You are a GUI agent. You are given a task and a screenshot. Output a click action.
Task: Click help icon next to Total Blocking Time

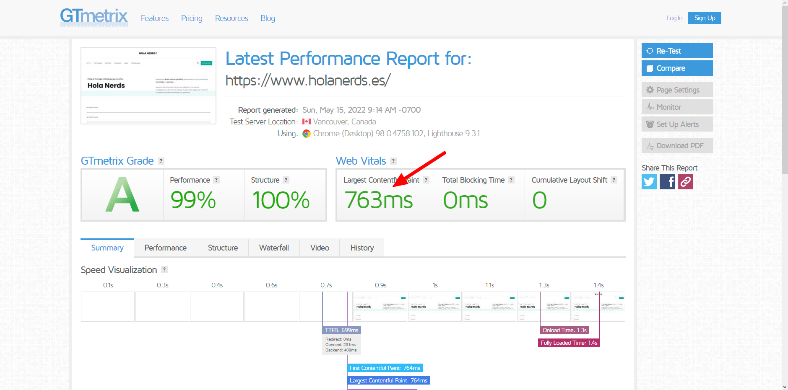(x=511, y=180)
